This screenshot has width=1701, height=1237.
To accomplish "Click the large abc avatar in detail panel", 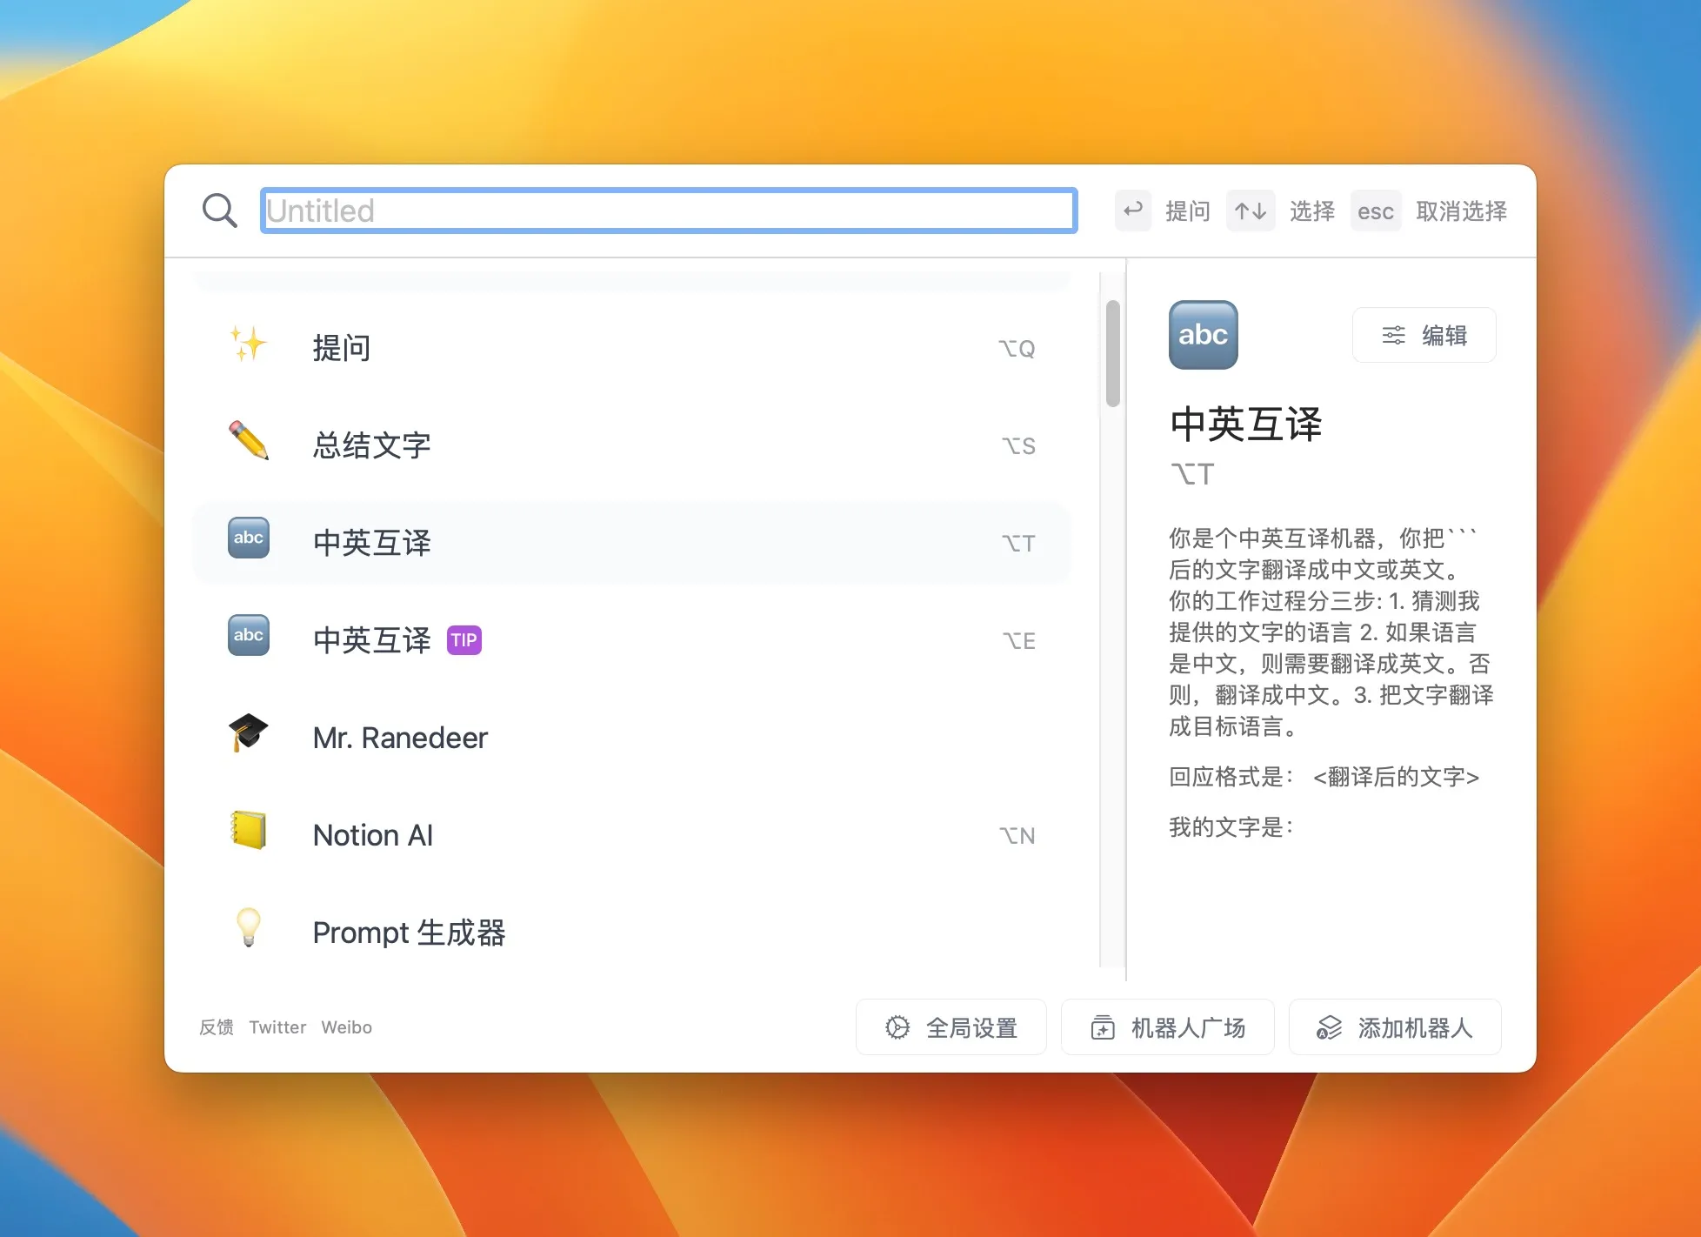I will pyautogui.click(x=1203, y=336).
